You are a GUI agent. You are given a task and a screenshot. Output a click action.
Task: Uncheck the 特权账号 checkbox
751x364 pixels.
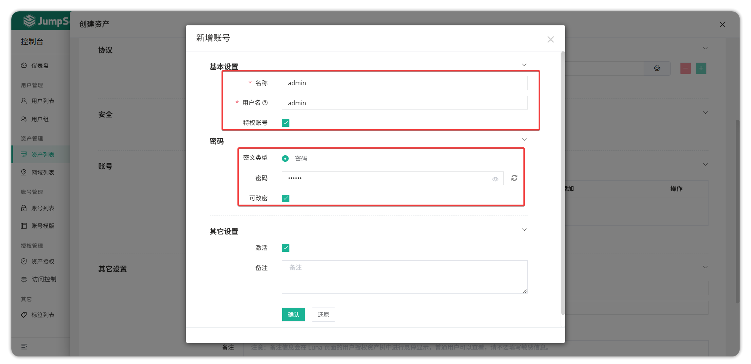tap(286, 123)
